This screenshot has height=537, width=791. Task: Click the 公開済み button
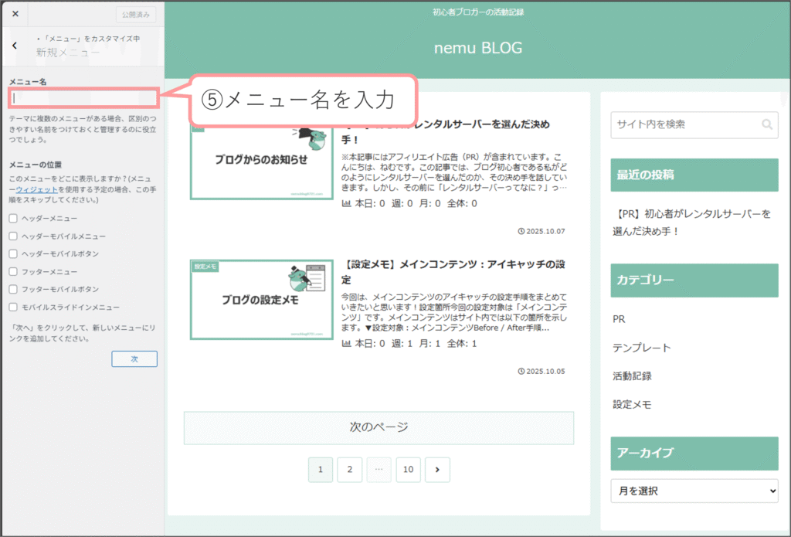136,15
